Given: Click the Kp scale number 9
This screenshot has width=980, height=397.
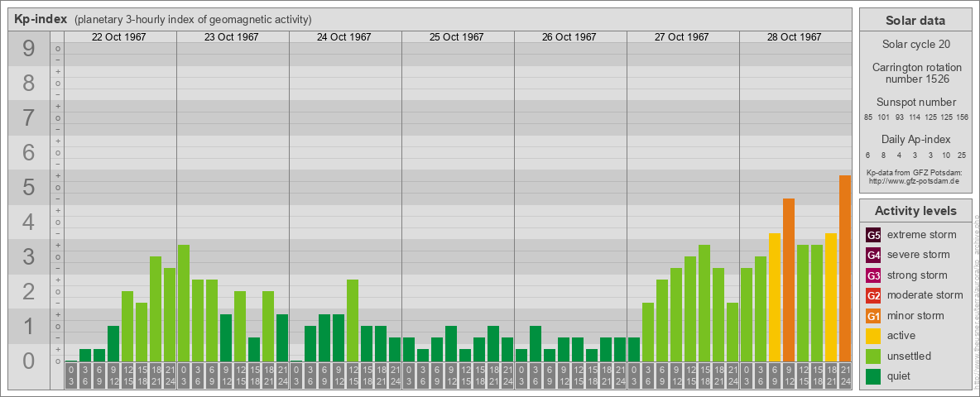Looking at the screenshot, I should [29, 49].
